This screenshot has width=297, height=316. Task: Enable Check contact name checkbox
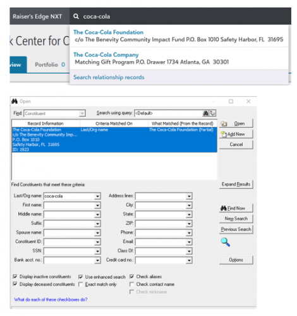(x=131, y=284)
